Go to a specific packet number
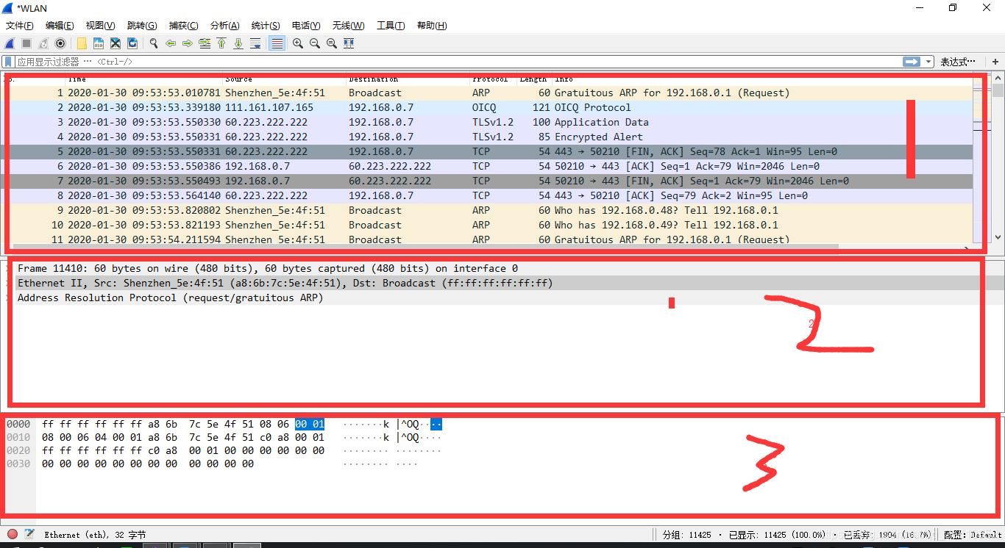This screenshot has height=548, width=1005. (205, 43)
